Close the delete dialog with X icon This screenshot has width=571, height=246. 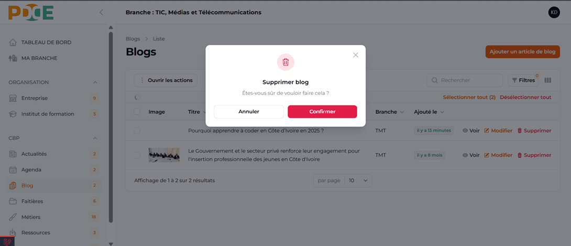pos(356,55)
